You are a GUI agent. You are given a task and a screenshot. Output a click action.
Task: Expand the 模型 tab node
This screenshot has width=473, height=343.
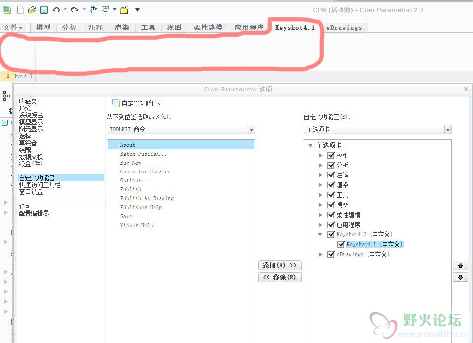(x=320, y=156)
